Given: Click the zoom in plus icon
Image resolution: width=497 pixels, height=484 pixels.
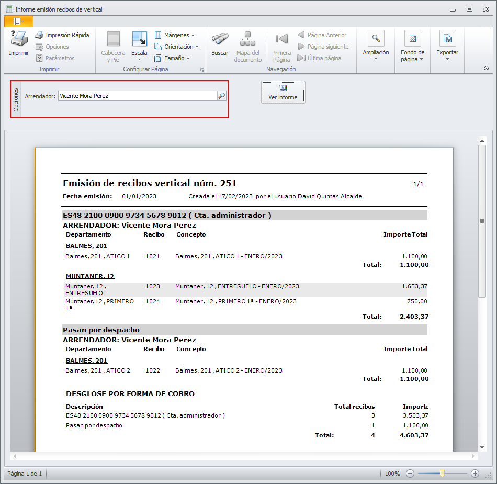Looking at the screenshot, I should click(475, 474).
